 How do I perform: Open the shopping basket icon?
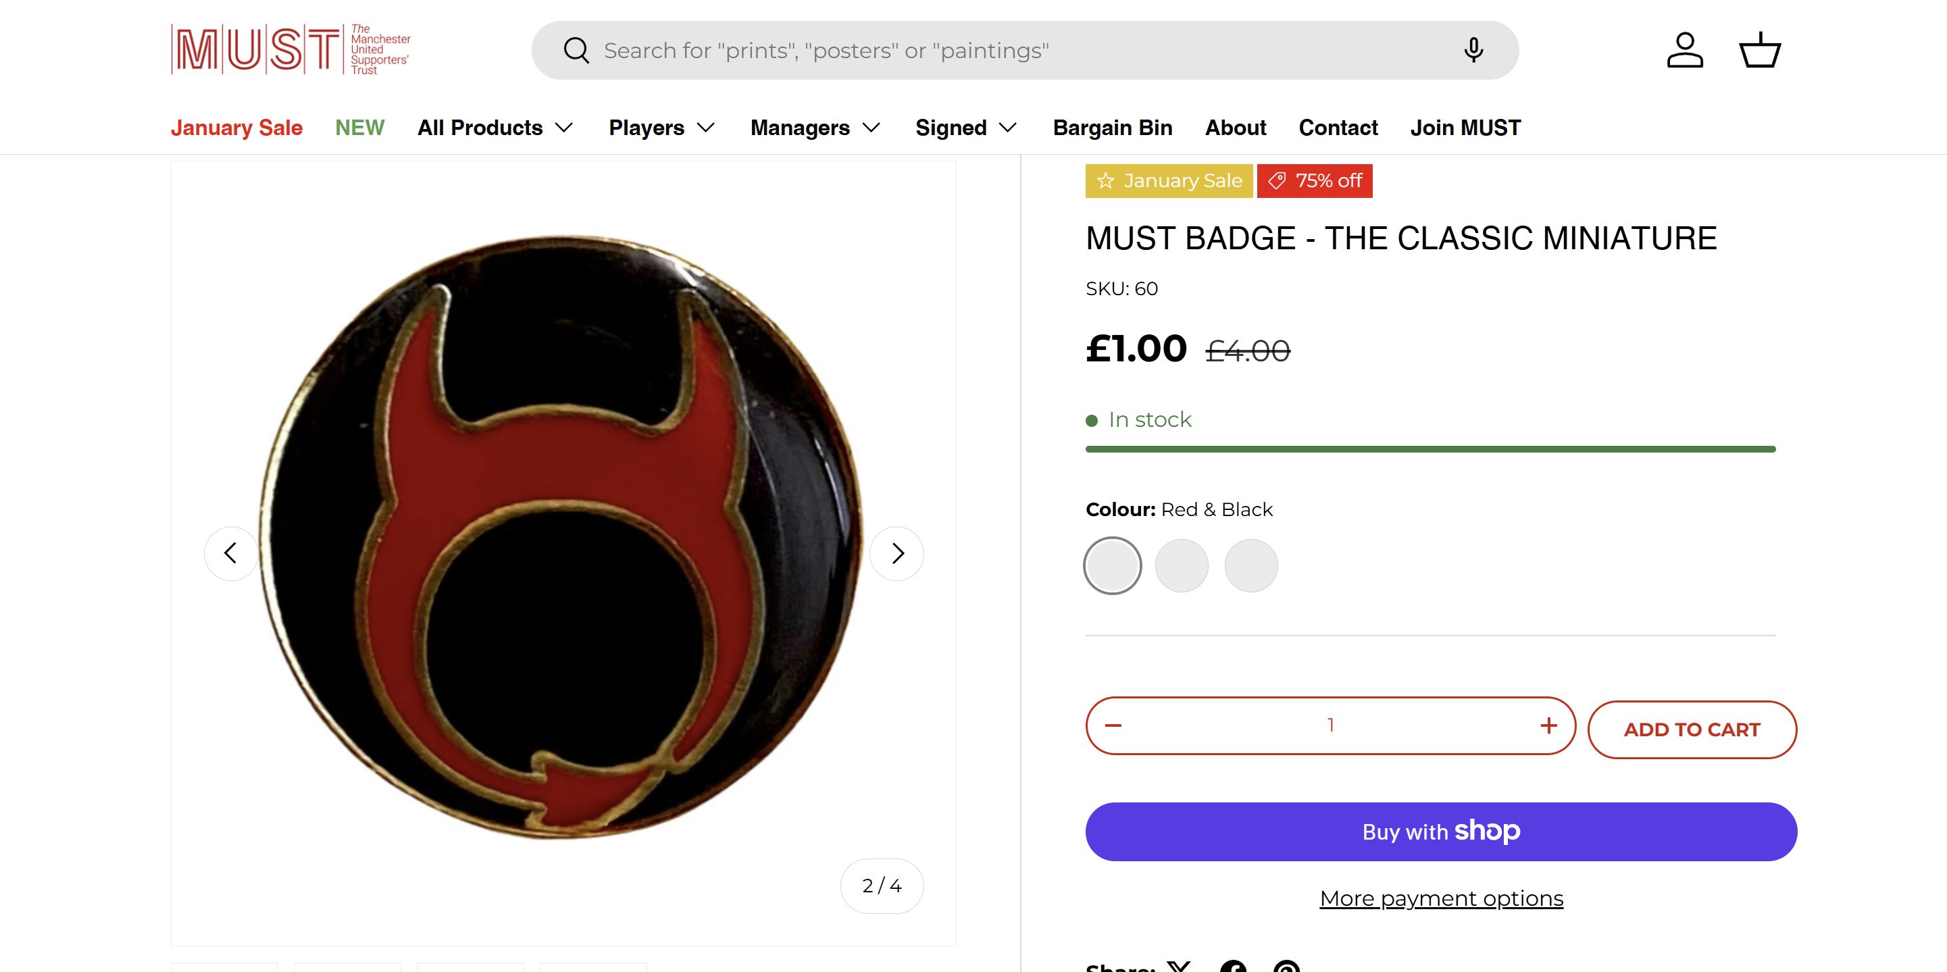[1761, 51]
